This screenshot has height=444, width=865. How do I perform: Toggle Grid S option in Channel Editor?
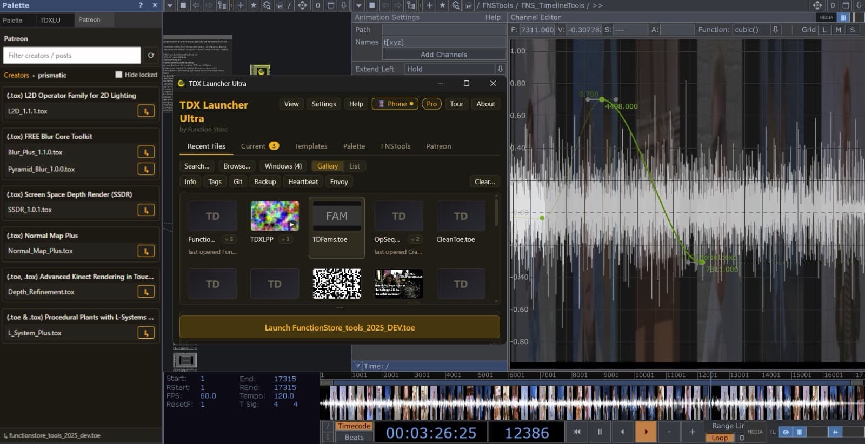pos(852,30)
